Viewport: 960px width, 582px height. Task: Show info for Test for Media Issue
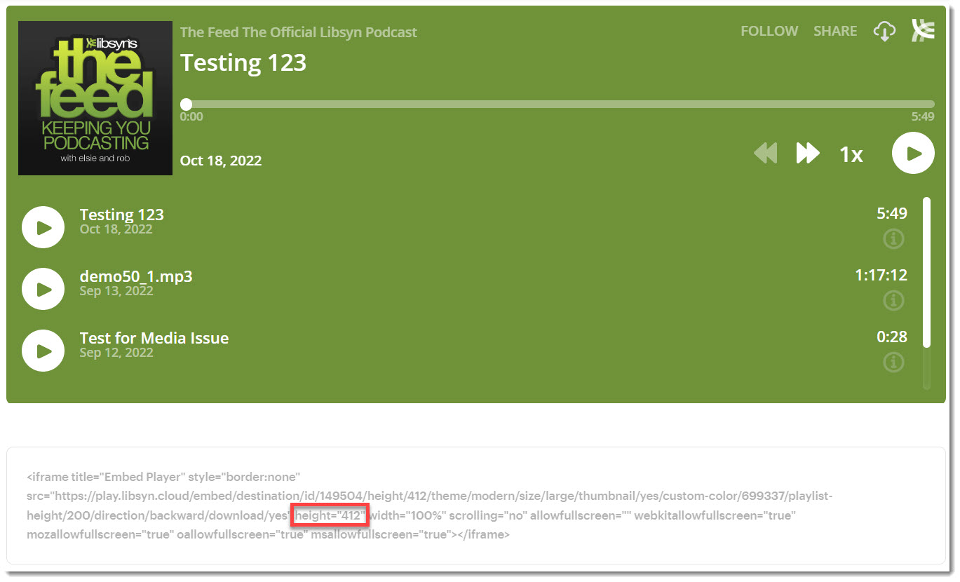click(x=893, y=363)
